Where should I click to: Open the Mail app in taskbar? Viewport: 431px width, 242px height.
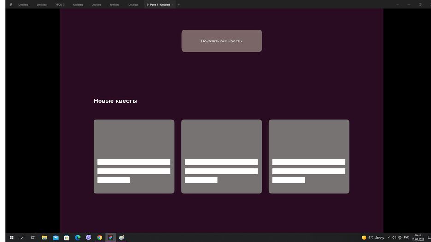click(55, 237)
